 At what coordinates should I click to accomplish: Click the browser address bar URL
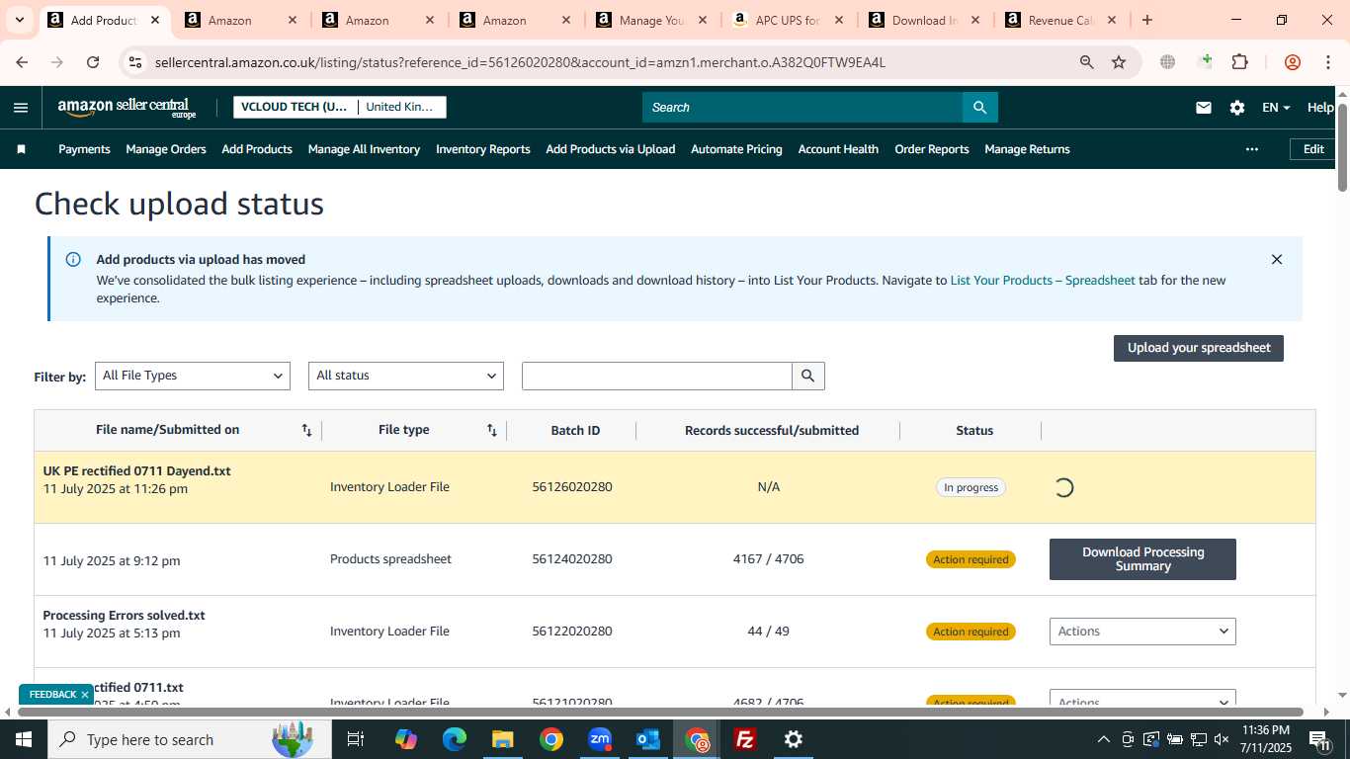click(x=520, y=62)
